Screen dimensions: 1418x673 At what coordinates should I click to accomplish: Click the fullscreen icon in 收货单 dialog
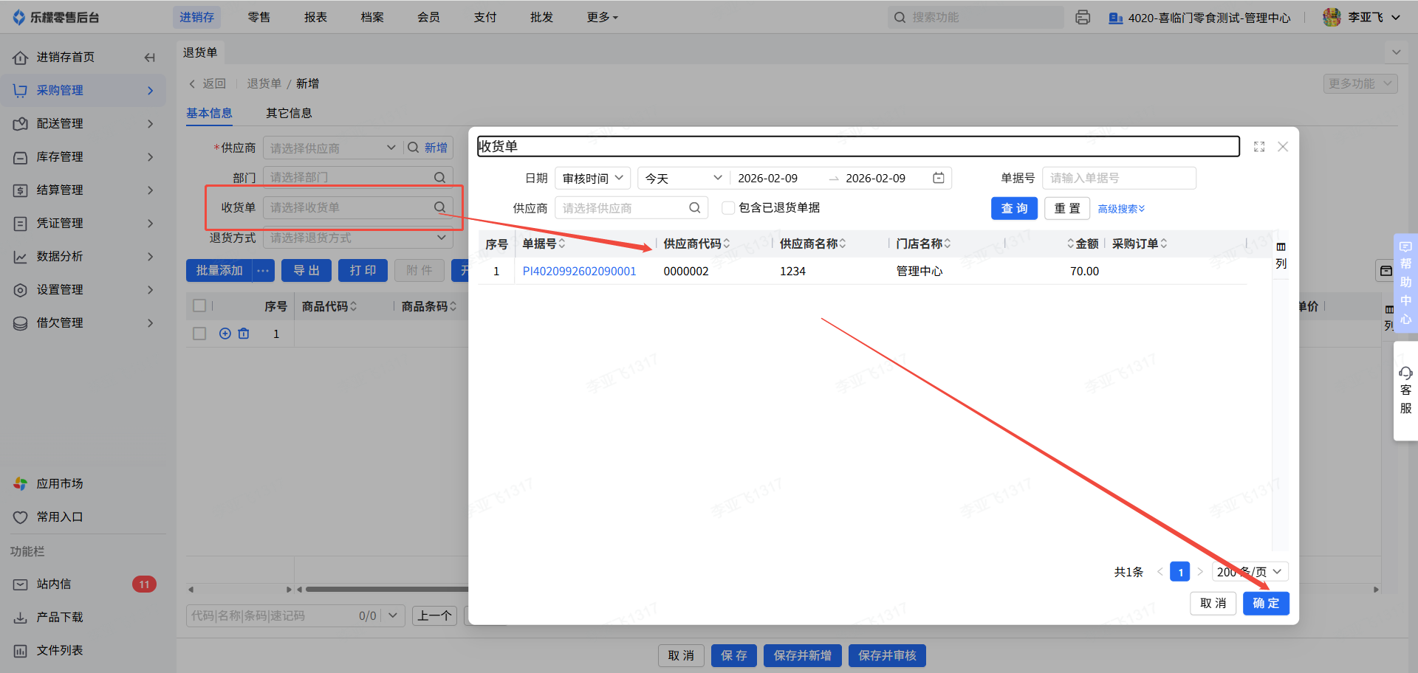(1259, 147)
